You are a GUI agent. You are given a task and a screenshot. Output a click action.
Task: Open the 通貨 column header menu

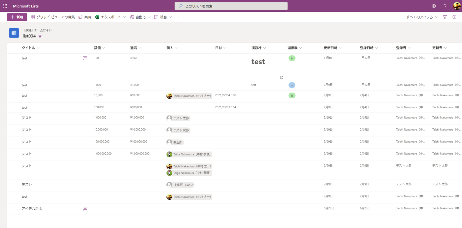(x=136, y=48)
